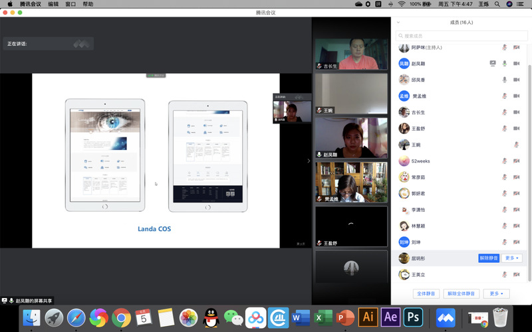Open WeChat from the Dock
Viewport: 532px width, 332px height.
tap(233, 317)
